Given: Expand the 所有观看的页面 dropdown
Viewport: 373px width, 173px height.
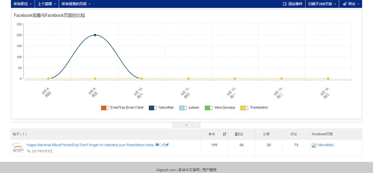Looking at the screenshot, I should [76, 4].
